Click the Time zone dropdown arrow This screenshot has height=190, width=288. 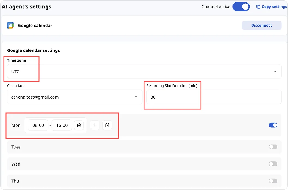click(x=275, y=72)
